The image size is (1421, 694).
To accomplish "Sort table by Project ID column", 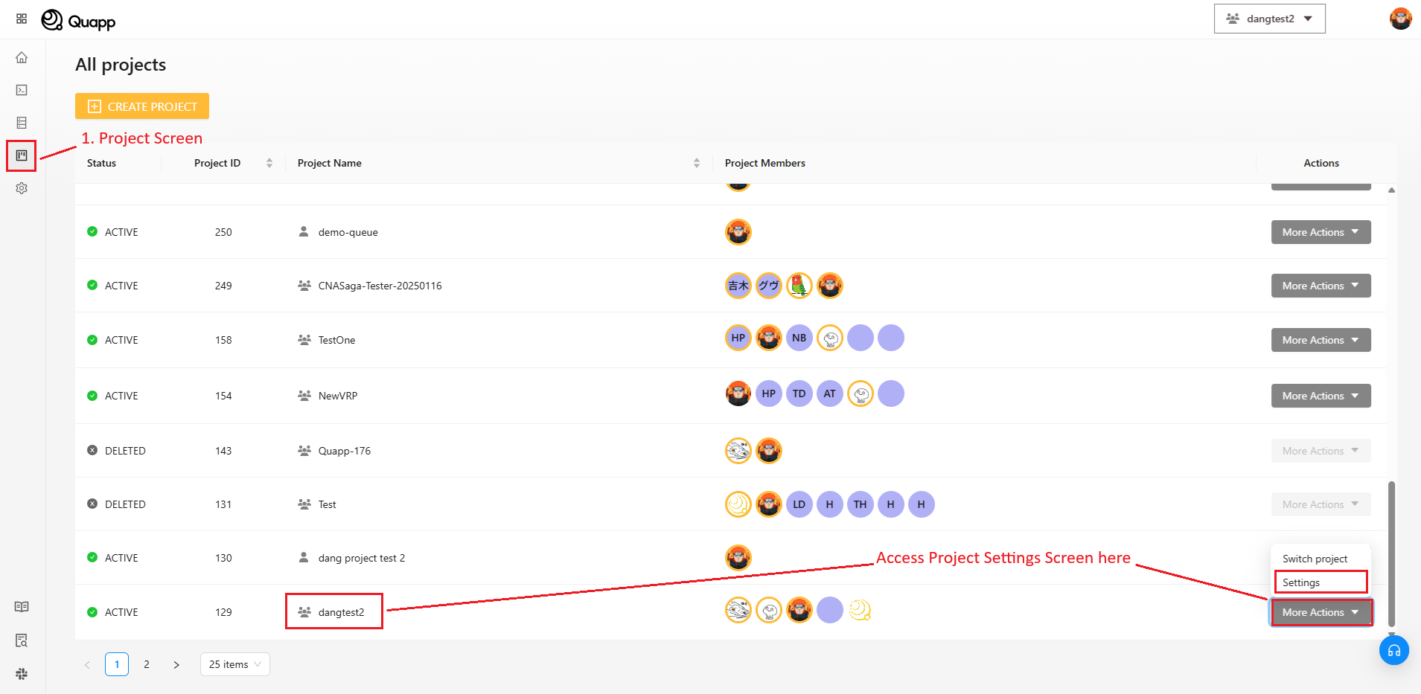I will (x=269, y=163).
